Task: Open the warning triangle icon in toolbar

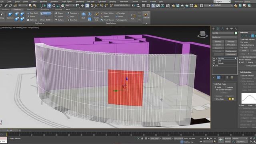Action: tap(196, 6)
